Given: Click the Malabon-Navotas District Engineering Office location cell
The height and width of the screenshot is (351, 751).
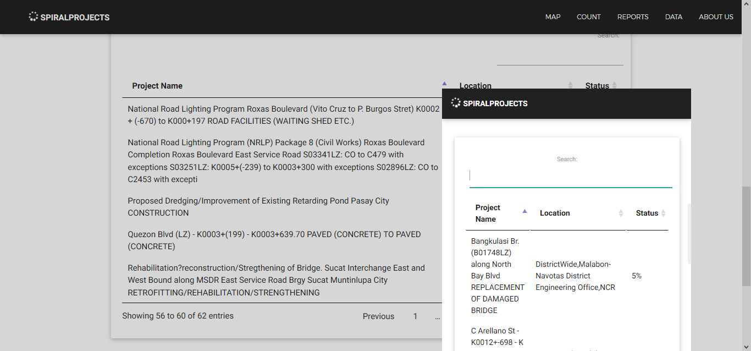Looking at the screenshot, I should coord(578,276).
